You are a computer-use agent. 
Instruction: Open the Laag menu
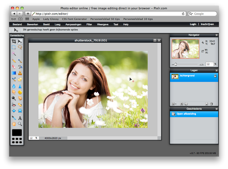[57, 24]
